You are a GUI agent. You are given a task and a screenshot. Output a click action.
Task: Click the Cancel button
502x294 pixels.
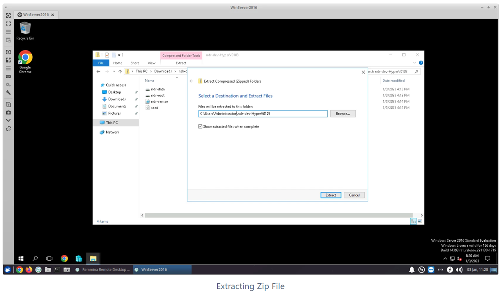[x=354, y=195]
